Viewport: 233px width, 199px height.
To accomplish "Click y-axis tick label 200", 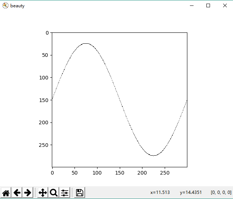I will click(x=44, y=122).
